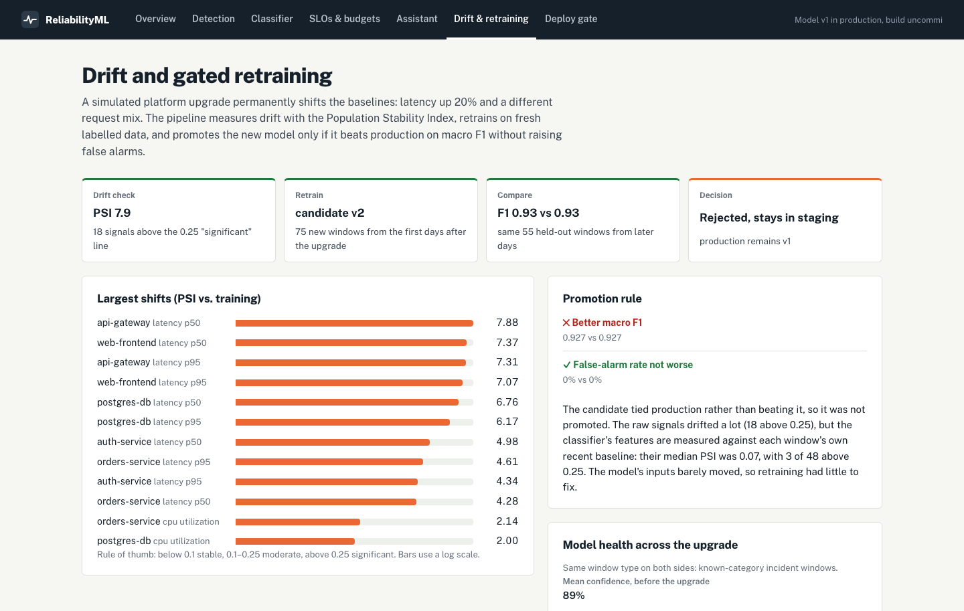The image size is (964, 611).
Task: Click the api-gateway latency p95 label
Action: coord(149,362)
